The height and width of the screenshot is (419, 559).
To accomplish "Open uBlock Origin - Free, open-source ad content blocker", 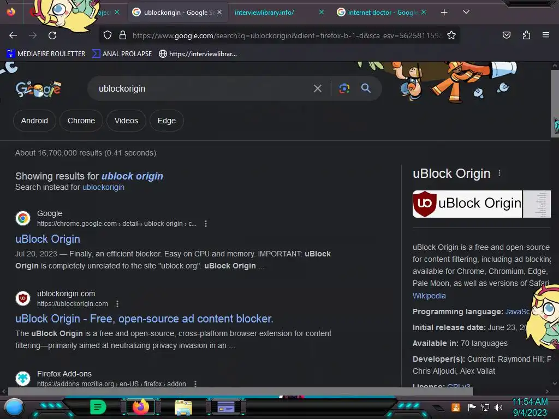I will (144, 319).
